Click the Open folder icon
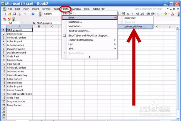 click(9, 14)
